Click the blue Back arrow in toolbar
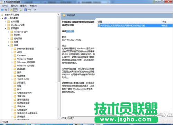This screenshot has width=173, height=125. (2, 10)
